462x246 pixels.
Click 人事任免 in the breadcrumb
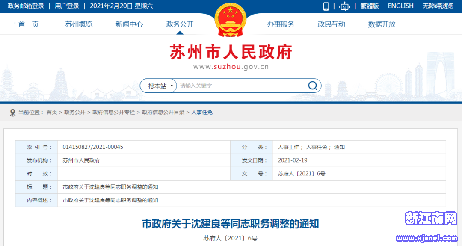tap(202, 112)
